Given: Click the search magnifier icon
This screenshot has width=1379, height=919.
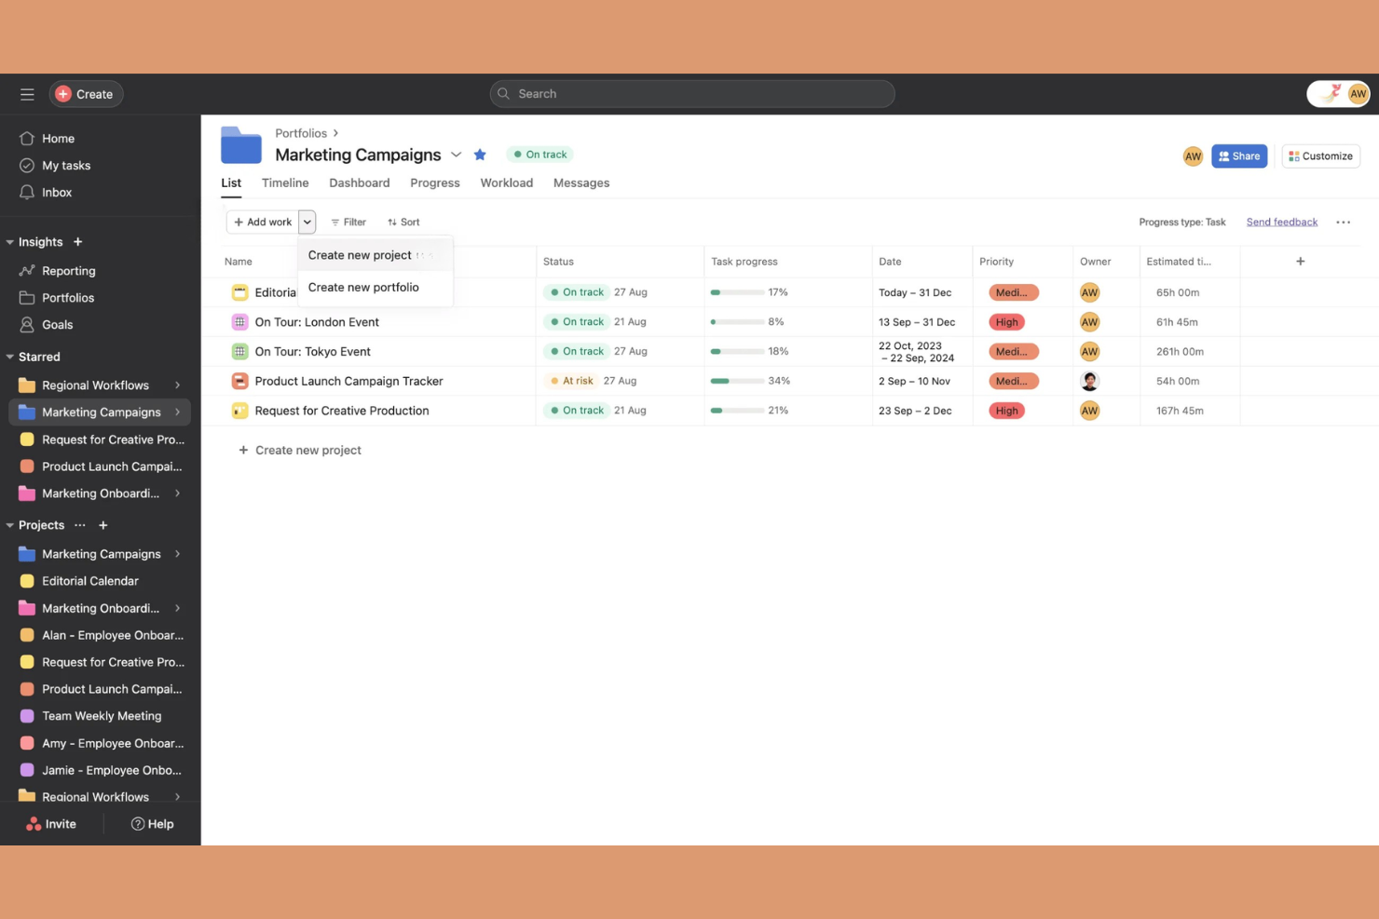Looking at the screenshot, I should coord(504,94).
